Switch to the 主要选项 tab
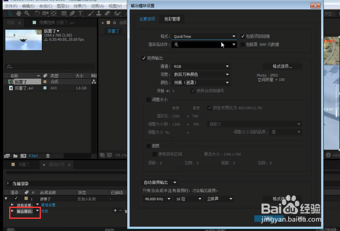The height and width of the screenshot is (231, 340). pyautogui.click(x=147, y=19)
